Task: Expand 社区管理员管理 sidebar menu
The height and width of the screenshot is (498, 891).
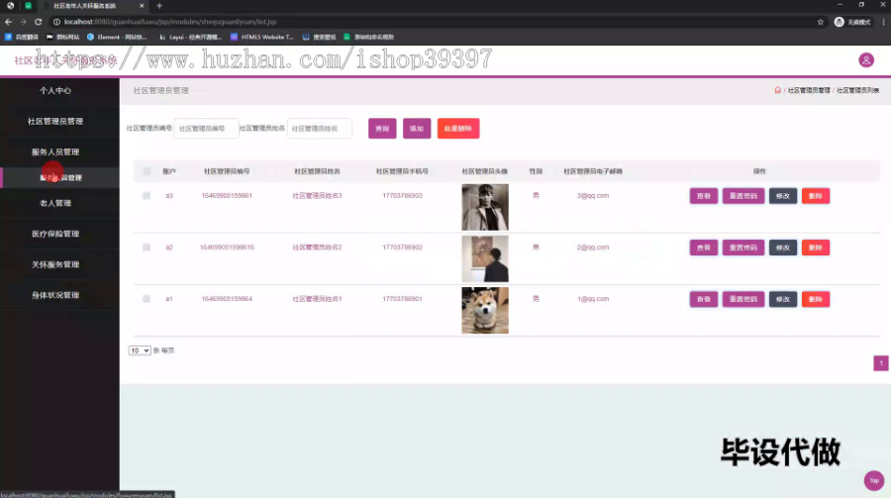Action: 55,121
